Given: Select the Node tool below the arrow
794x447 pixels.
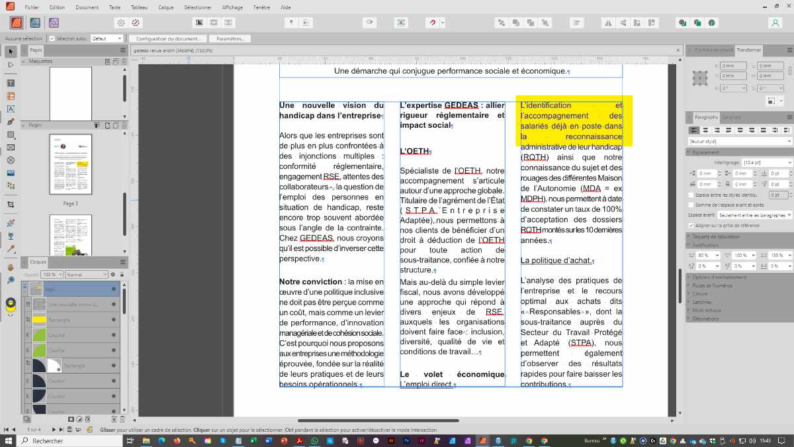Looking at the screenshot, I should [11, 65].
